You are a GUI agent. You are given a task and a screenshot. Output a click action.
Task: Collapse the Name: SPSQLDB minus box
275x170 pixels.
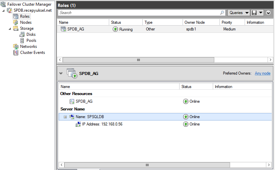(x=65, y=117)
